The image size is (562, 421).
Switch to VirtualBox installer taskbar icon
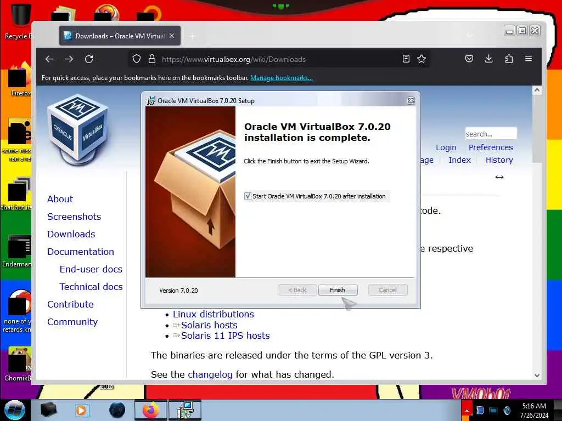pos(185,410)
